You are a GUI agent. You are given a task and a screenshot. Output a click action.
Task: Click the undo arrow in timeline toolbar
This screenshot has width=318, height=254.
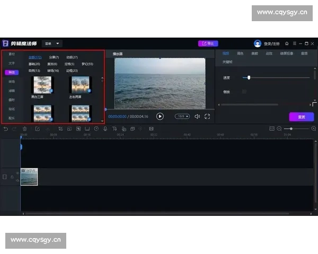[5, 129]
